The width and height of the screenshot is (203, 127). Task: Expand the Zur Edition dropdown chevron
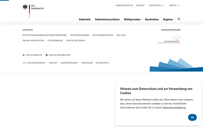point(163,5)
